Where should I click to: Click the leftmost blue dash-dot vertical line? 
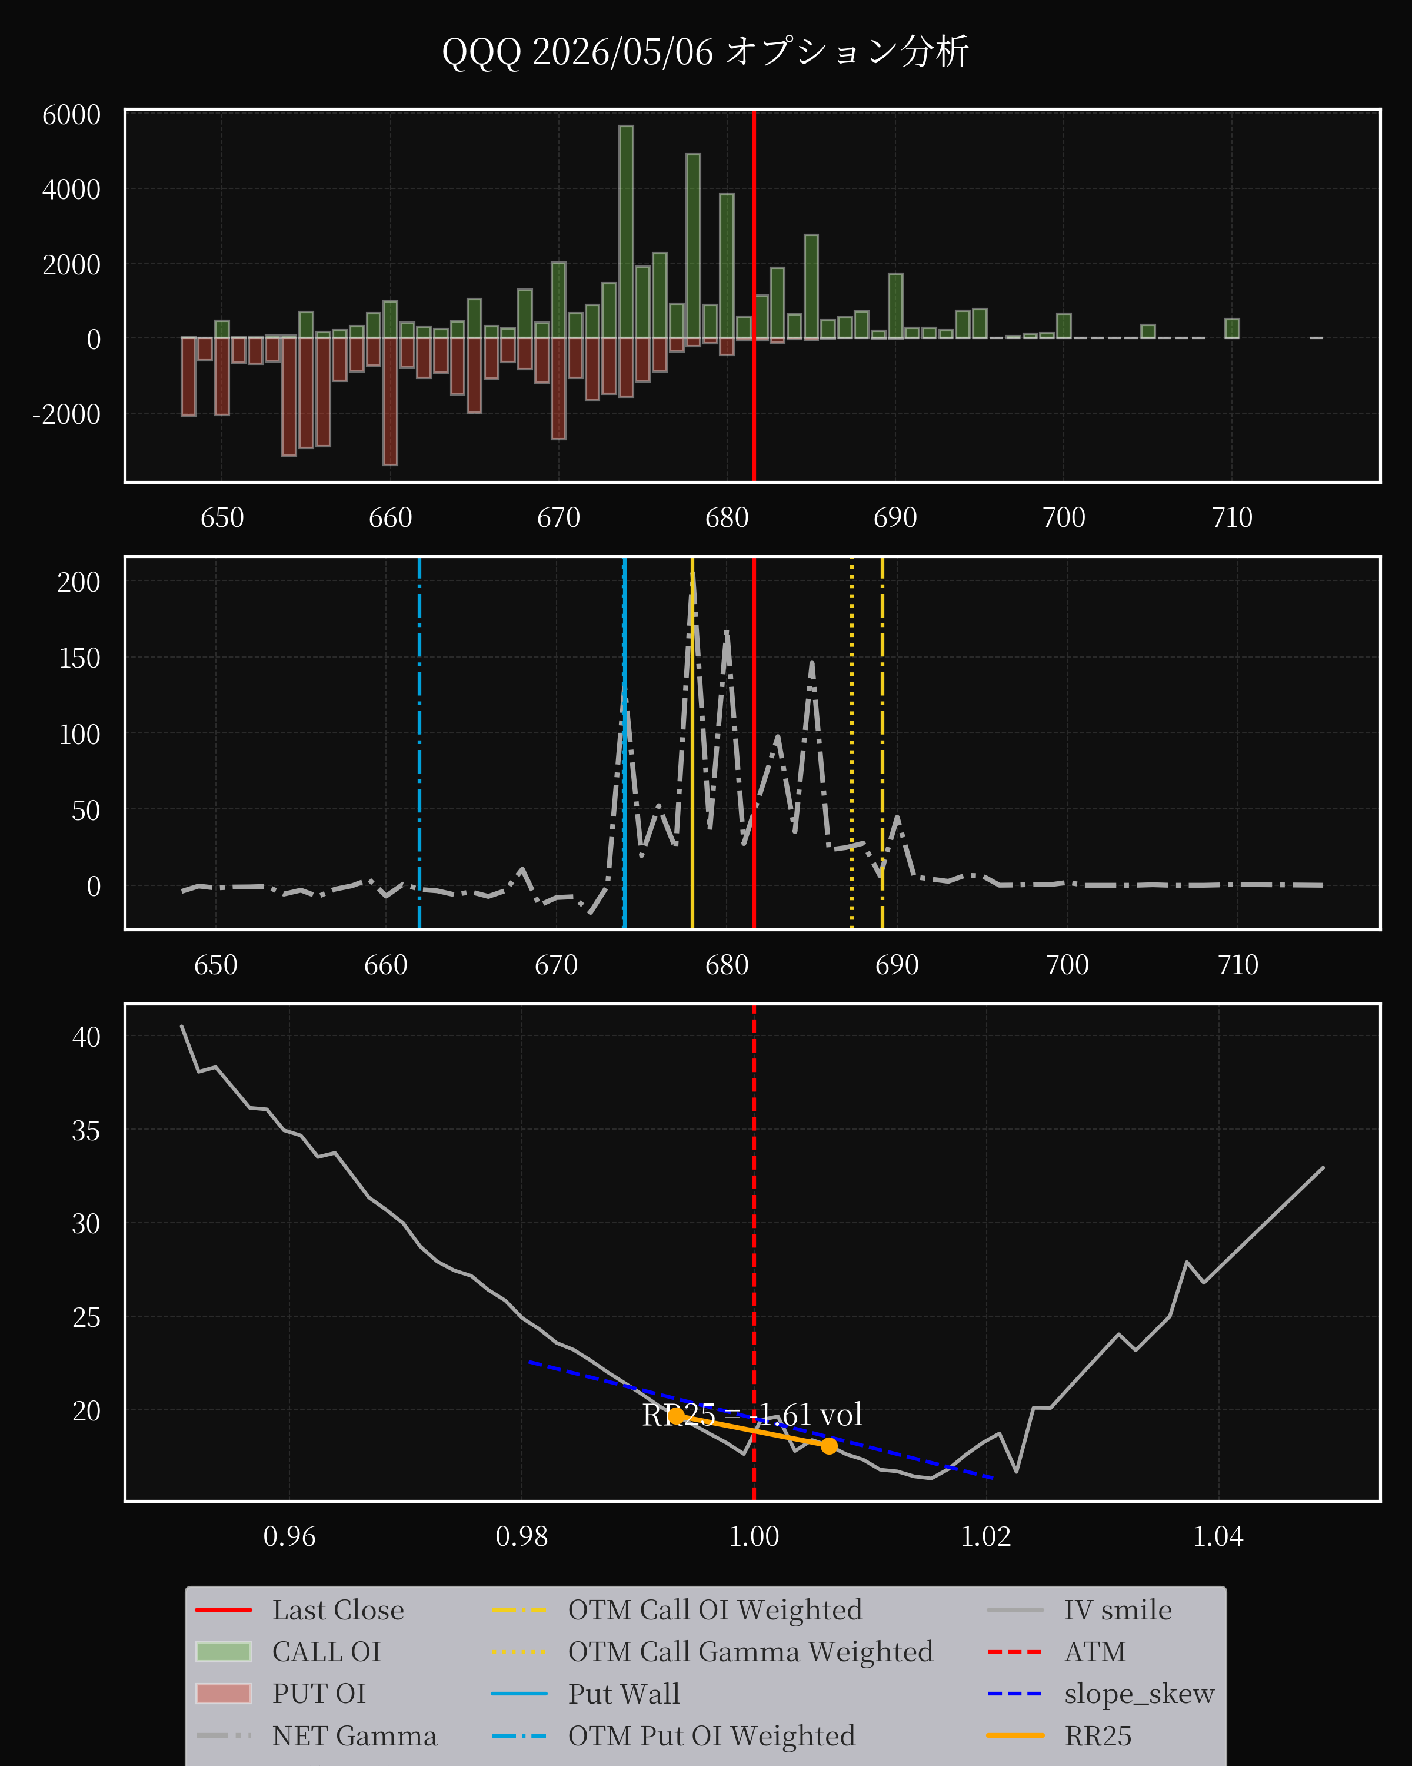(x=419, y=743)
